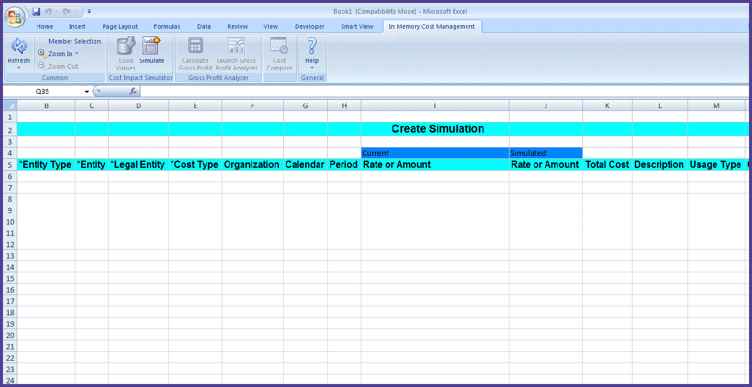Select row 5 header
The height and width of the screenshot is (387, 752).
pos(10,165)
